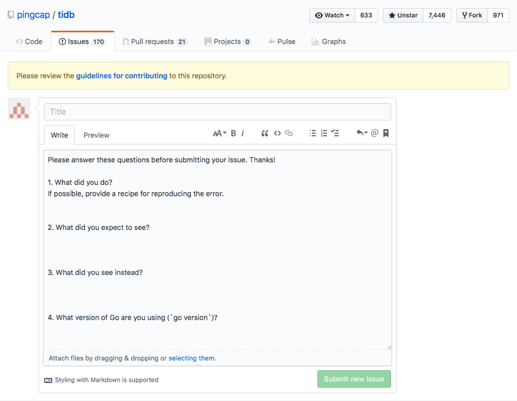517x401 pixels.
Task: Click the 'selecting them' file attach link
Action: click(191, 358)
